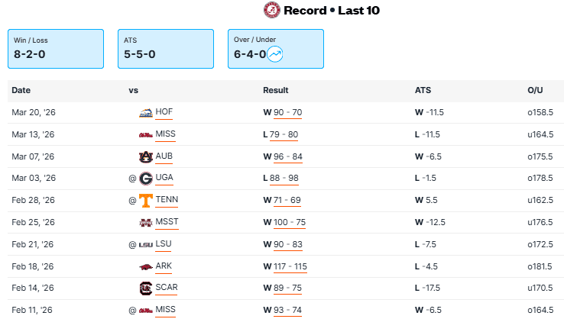
Task: Click the Date column header
Action: coord(21,91)
